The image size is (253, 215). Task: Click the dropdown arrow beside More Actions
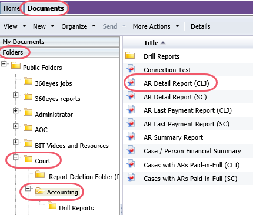click(x=177, y=26)
